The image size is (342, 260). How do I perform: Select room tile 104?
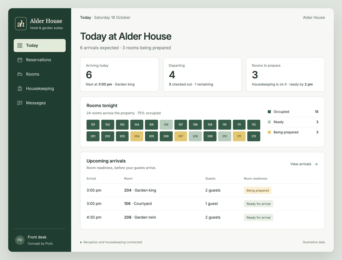point(137,125)
